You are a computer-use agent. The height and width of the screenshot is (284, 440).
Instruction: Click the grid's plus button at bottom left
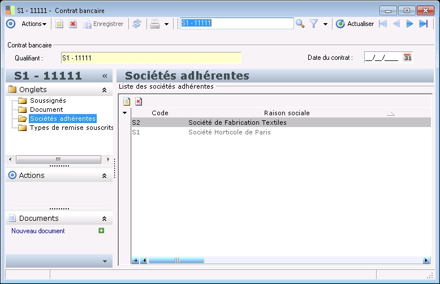click(x=136, y=260)
